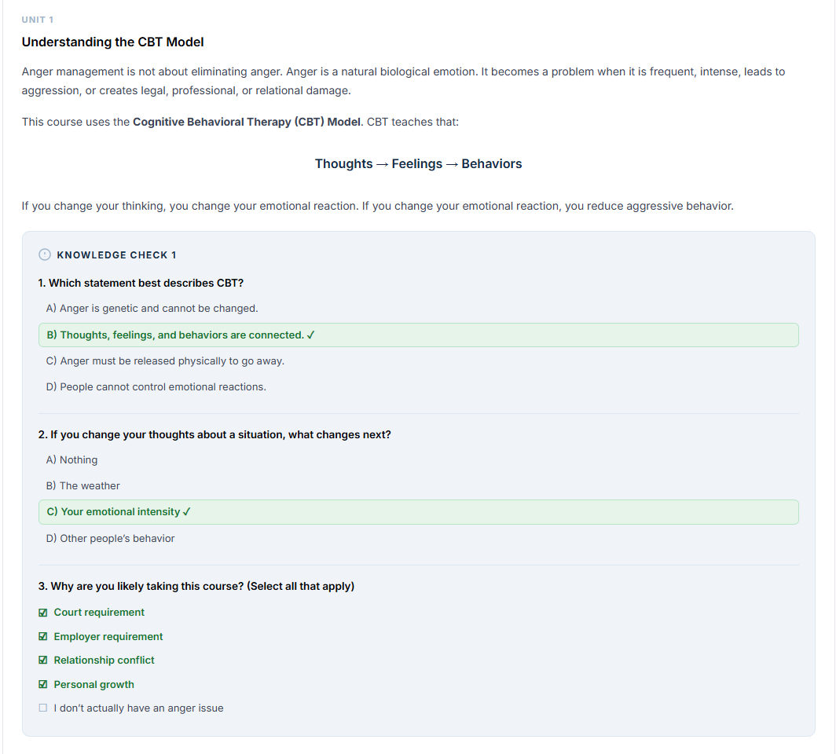The image size is (836, 754).
Task: Choose answer B: Thoughts, feelings, behaviors connected
Action: click(181, 335)
